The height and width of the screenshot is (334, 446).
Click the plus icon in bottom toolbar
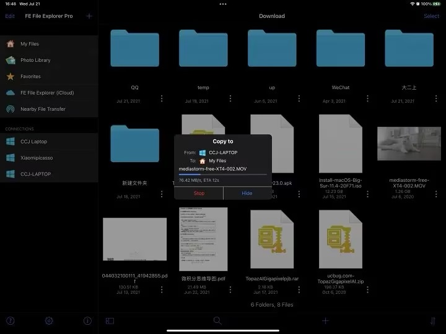pyautogui.click(x=325, y=320)
